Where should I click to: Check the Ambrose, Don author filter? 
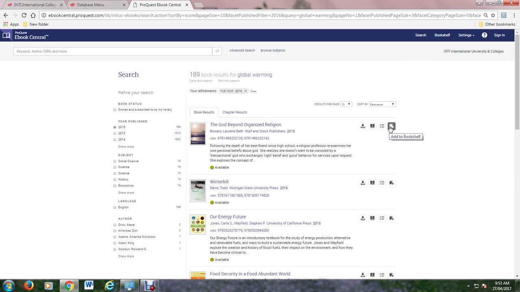tap(115, 231)
